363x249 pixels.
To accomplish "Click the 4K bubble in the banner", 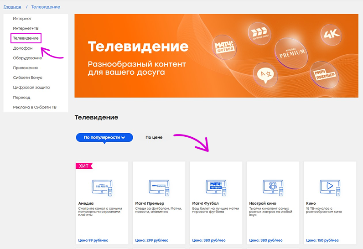I will coord(331,35).
